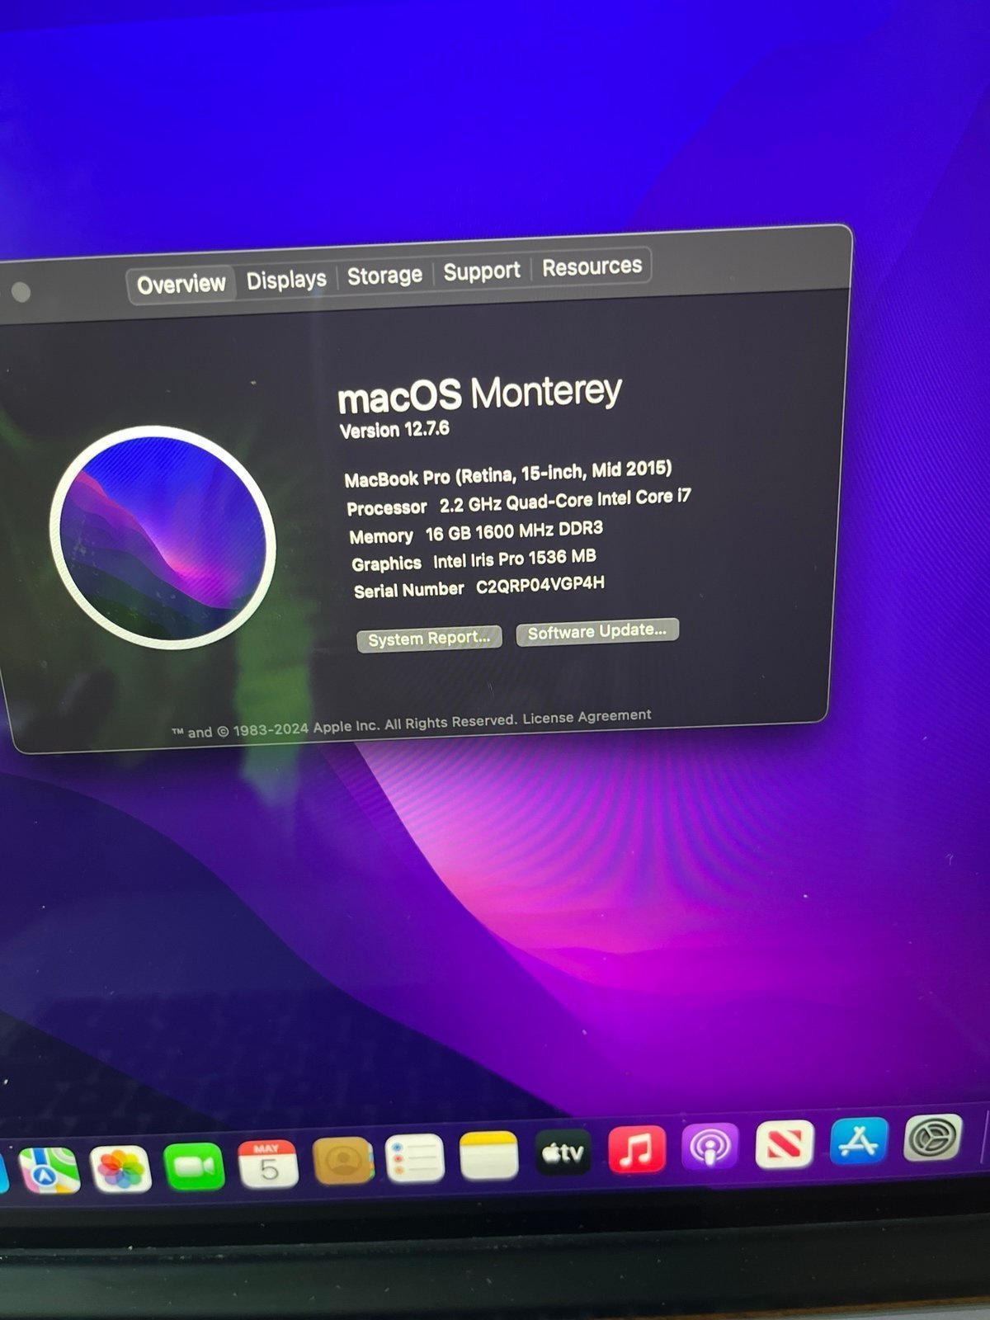The height and width of the screenshot is (1320, 990).
Task: Open the Music app in the Dock
Action: coord(636,1148)
